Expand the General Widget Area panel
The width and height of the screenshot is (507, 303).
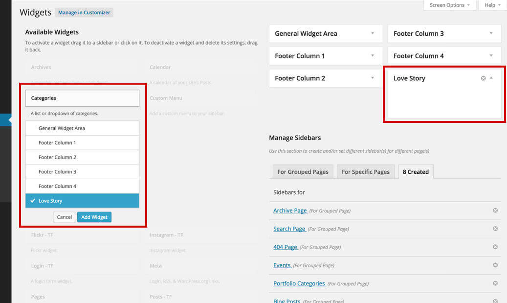point(373,34)
